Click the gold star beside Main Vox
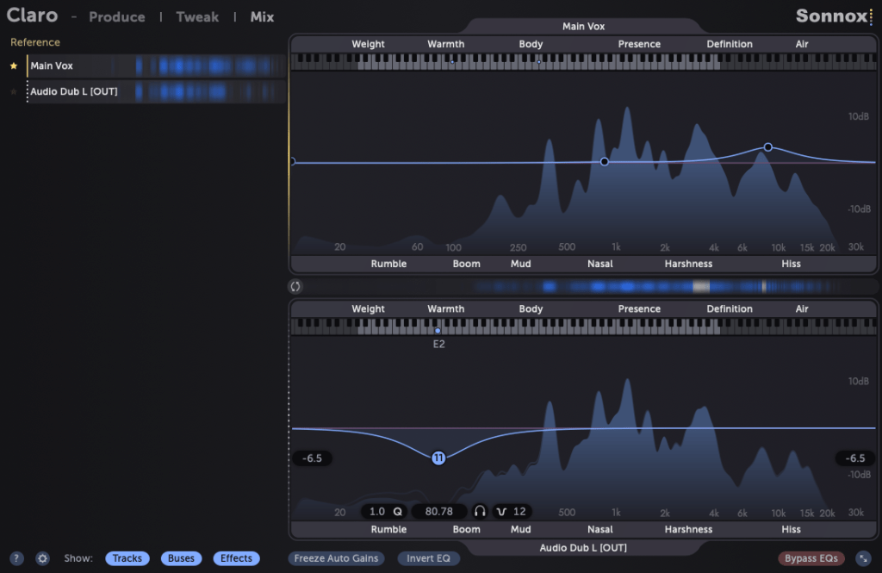The height and width of the screenshot is (573, 882). 13,65
